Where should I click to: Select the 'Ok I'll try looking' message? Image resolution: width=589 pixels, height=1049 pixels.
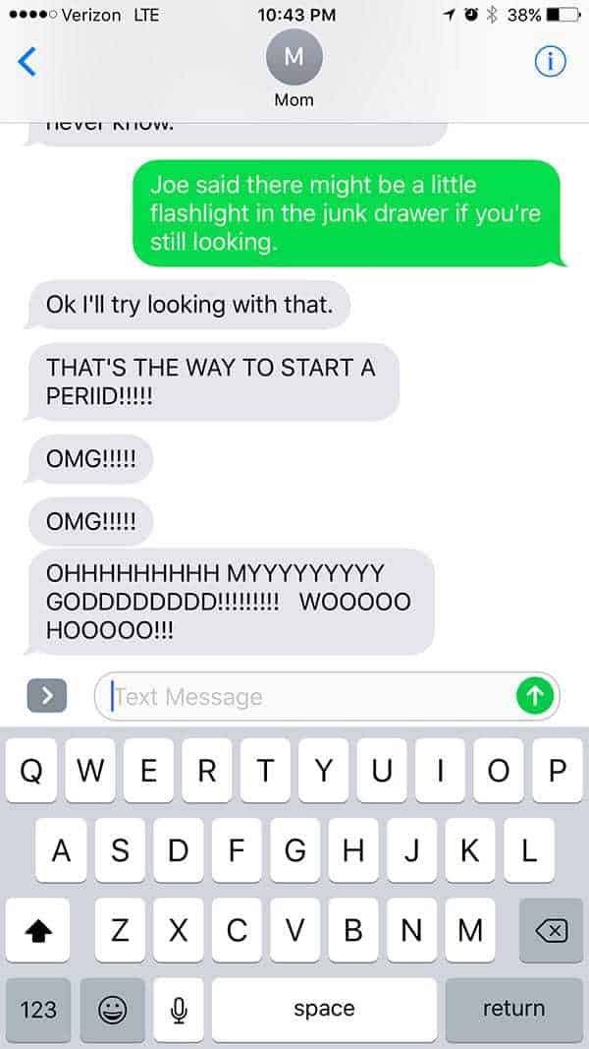189,305
